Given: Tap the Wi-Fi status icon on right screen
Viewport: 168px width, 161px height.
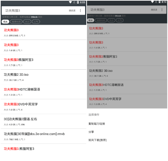Looking at the screenshot, I should point(153,2).
